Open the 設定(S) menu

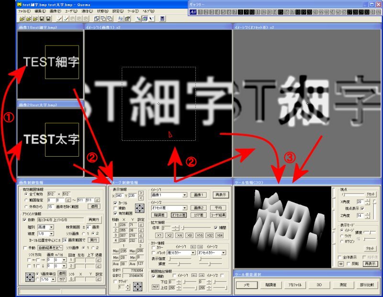(x=118, y=11)
